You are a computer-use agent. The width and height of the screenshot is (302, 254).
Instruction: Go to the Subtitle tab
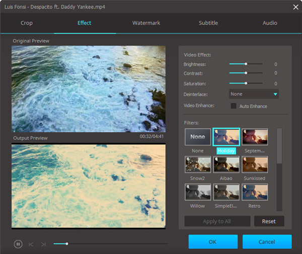pos(208,23)
